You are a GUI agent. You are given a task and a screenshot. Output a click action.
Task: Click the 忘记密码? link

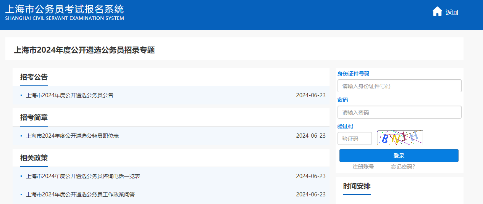[x=403, y=167]
